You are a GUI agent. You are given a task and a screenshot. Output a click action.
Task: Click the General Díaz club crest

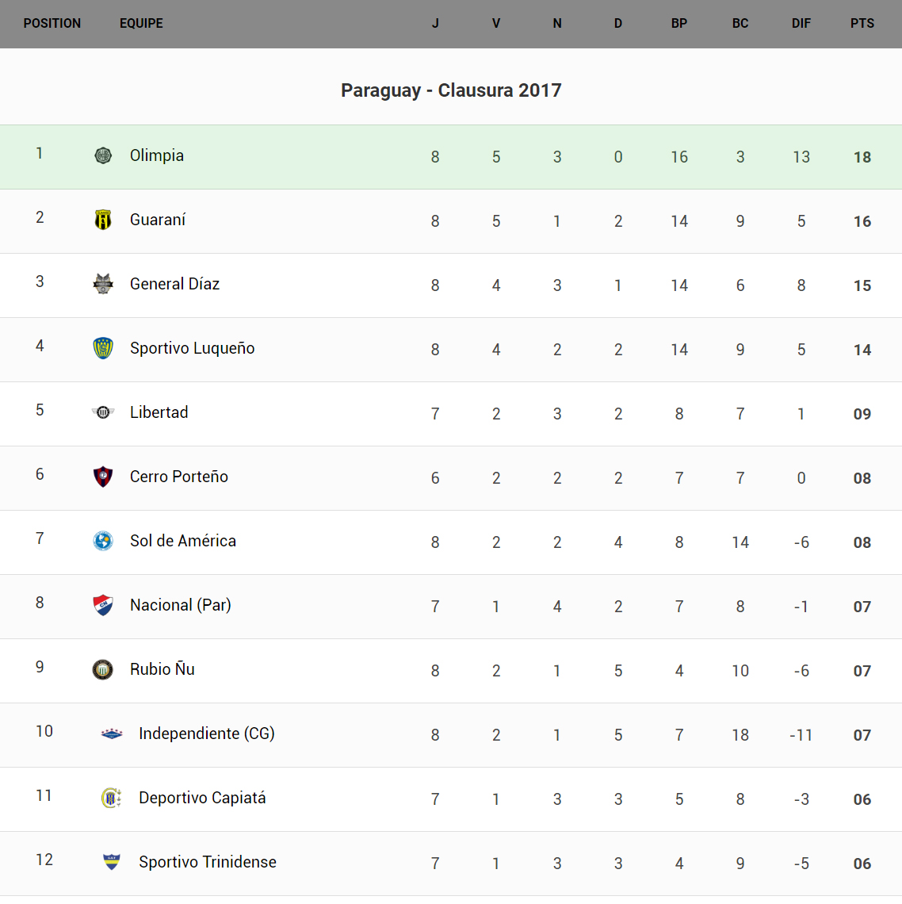(x=103, y=284)
